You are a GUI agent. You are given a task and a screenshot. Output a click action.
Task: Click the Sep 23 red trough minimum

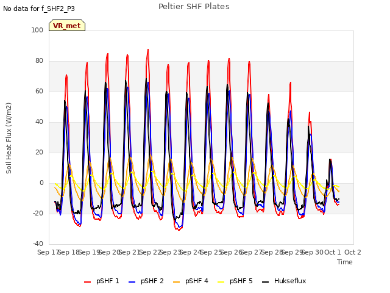(x=179, y=230)
